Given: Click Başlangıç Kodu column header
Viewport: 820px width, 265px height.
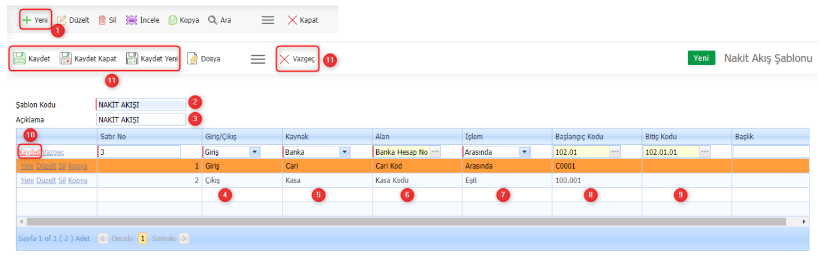Looking at the screenshot, I should (597, 136).
